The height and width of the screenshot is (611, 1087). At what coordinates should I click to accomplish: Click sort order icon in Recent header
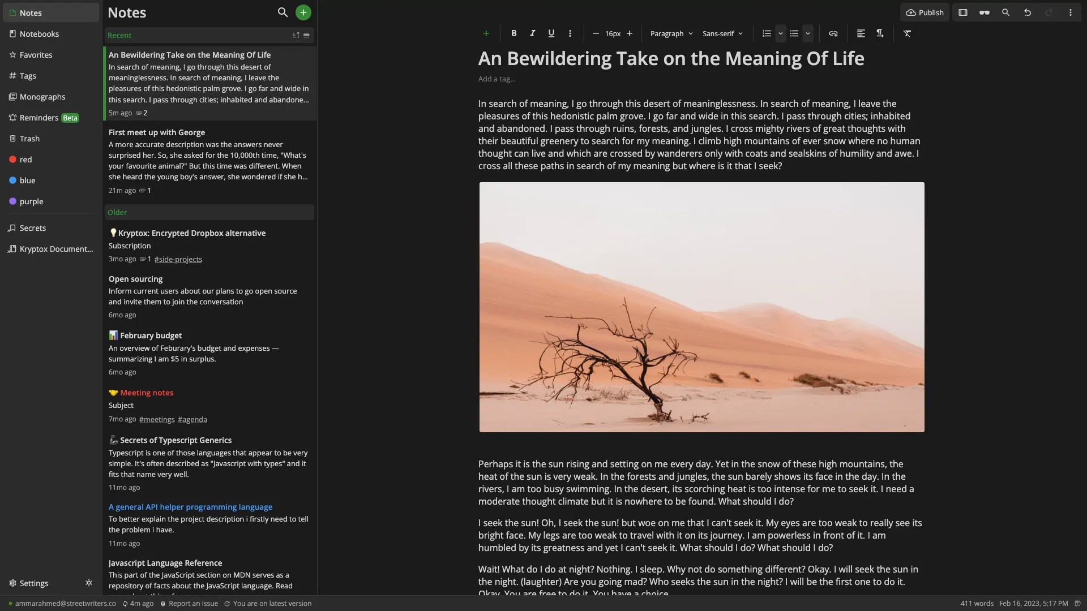coord(296,35)
